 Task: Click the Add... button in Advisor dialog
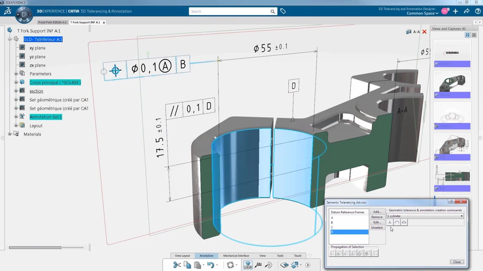tap(377, 212)
